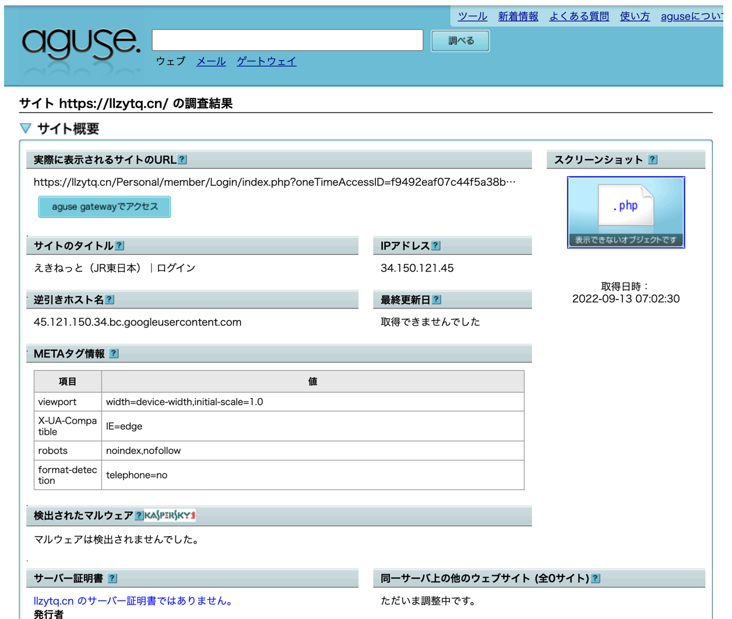
Task: Click the 値 table header
Action: [x=313, y=381]
